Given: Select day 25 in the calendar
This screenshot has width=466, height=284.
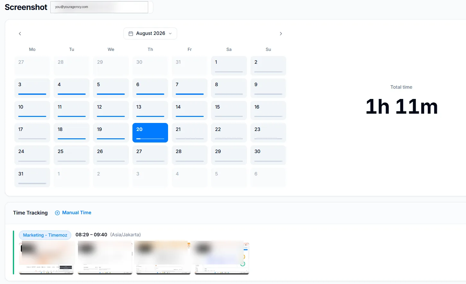Looking at the screenshot, I should (x=72, y=155).
